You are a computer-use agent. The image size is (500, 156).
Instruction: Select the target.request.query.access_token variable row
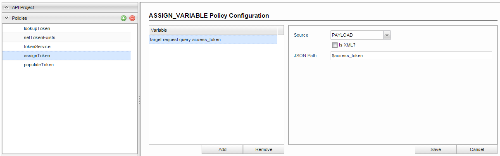click(x=213, y=40)
